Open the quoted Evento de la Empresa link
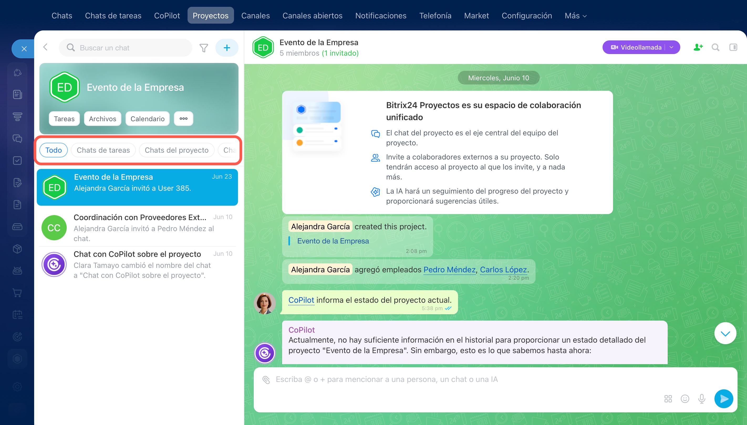The width and height of the screenshot is (747, 425). point(333,241)
